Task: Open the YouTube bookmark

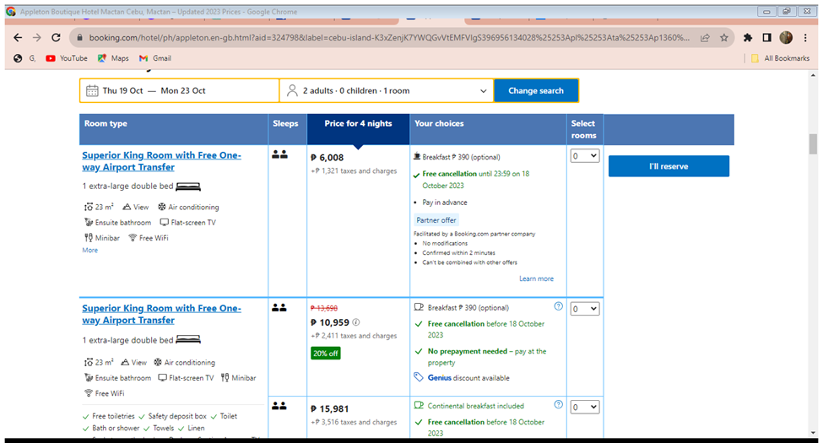Action: (67, 58)
